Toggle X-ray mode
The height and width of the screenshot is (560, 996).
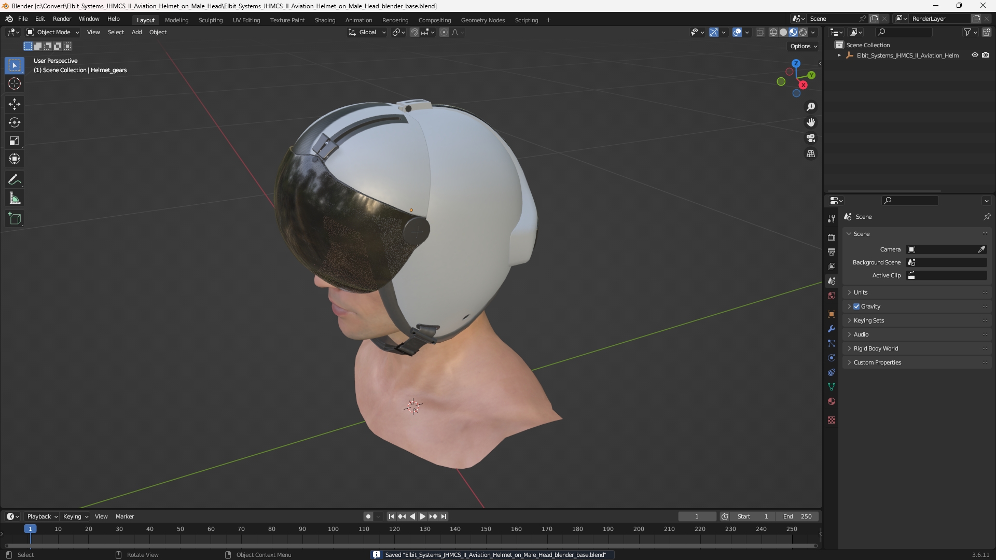pos(760,32)
